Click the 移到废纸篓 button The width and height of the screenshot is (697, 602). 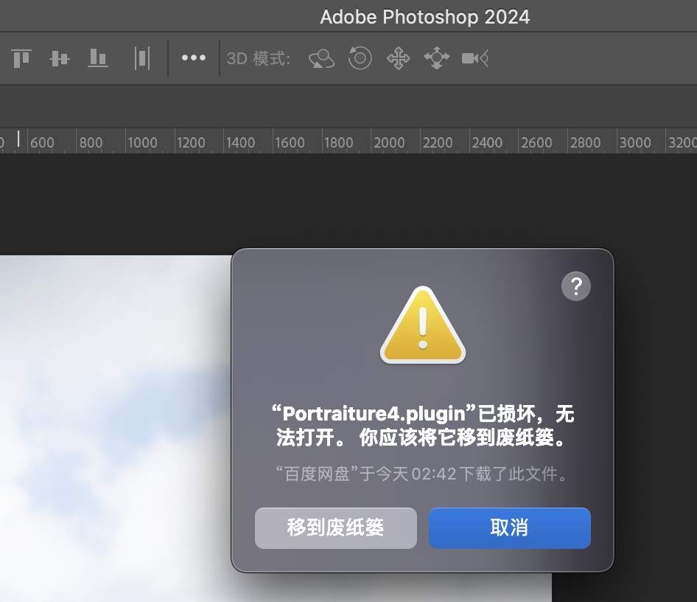click(x=335, y=527)
